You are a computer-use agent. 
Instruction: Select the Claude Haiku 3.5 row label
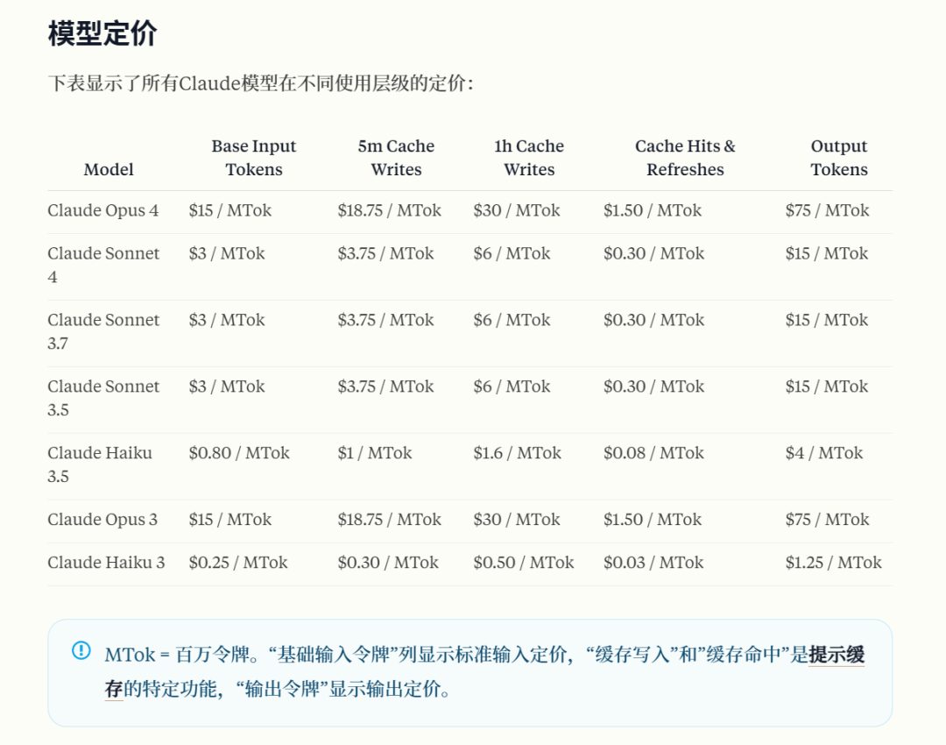(x=100, y=465)
